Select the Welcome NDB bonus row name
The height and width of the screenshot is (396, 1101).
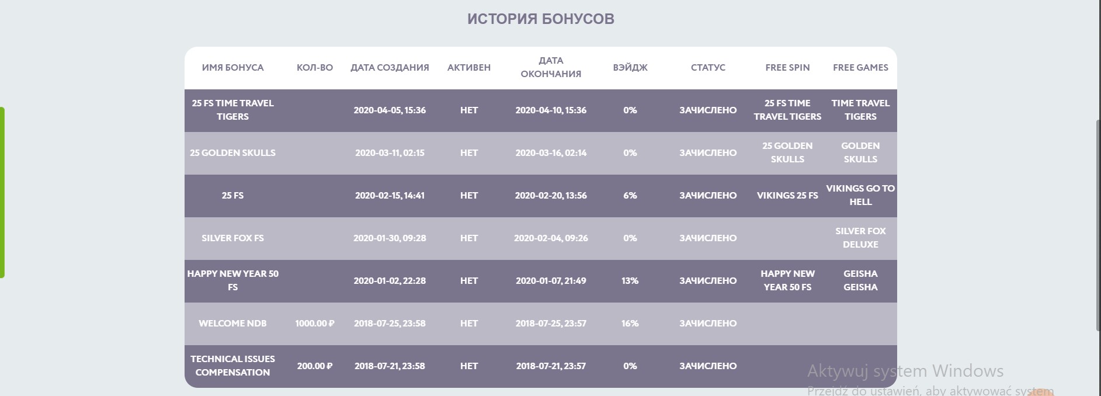pyautogui.click(x=232, y=324)
